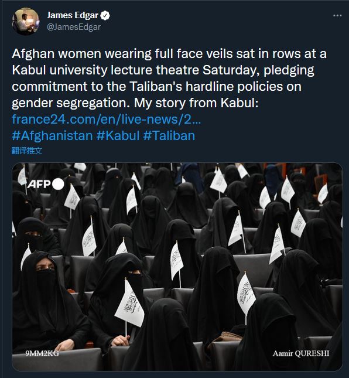Open the attached AFP photo of veiled women
This screenshot has height=378, width=349.
(x=177, y=267)
